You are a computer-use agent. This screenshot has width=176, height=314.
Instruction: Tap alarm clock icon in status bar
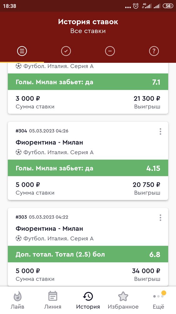click(136, 6)
